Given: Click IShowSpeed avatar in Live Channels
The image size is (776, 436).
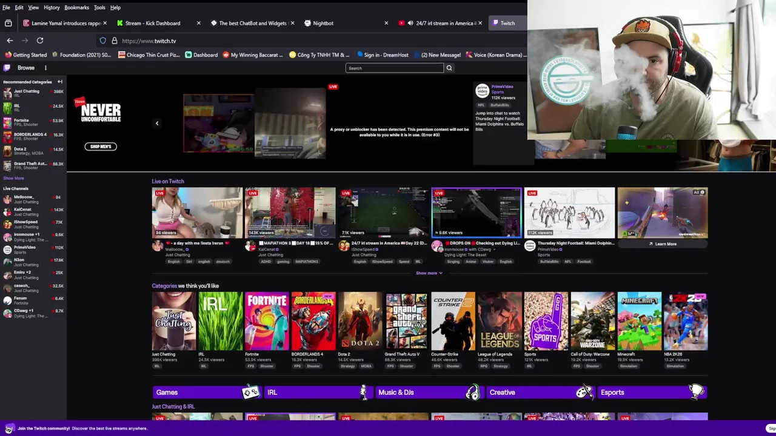Looking at the screenshot, I should (7, 225).
